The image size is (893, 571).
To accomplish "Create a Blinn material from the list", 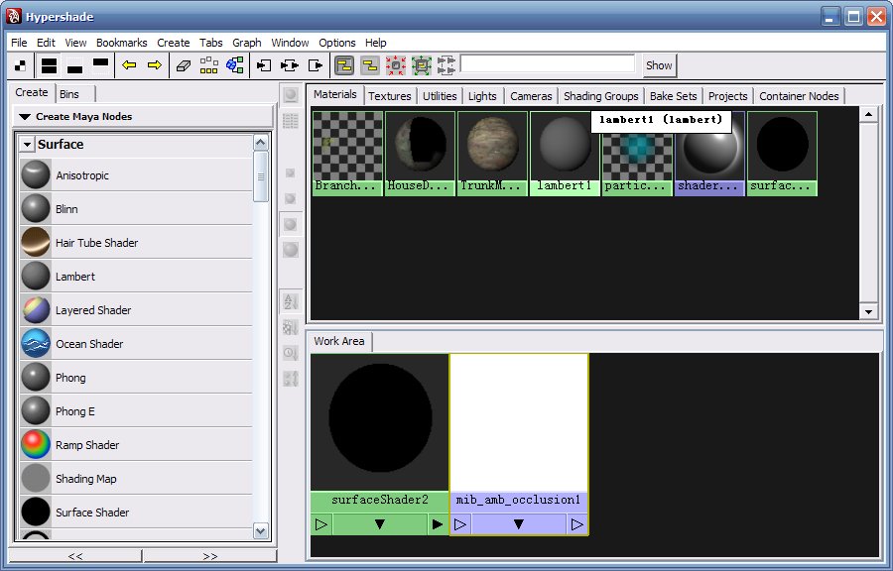I will tap(66, 209).
